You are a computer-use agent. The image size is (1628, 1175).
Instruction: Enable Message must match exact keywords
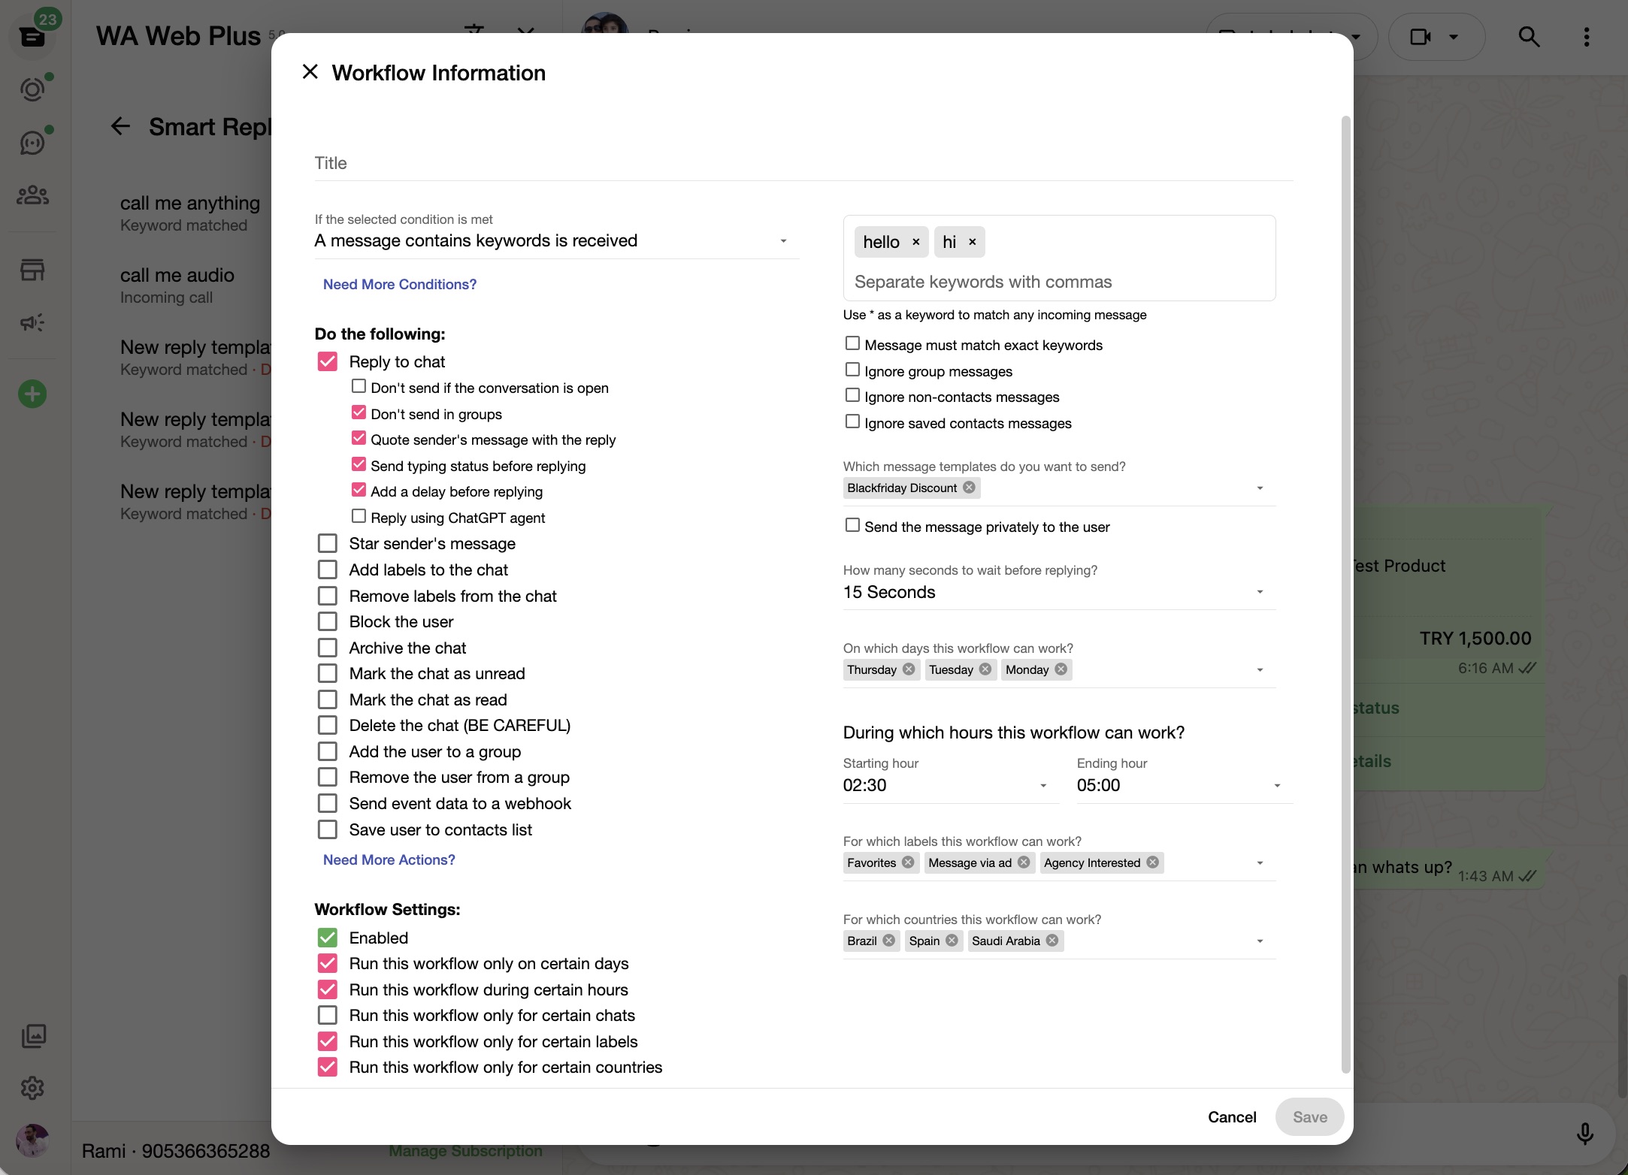[852, 343]
